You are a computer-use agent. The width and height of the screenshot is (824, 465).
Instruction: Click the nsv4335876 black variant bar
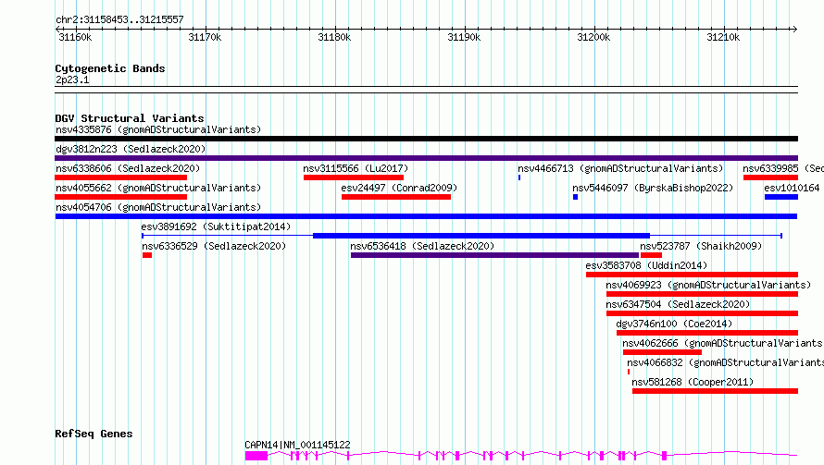(x=426, y=139)
